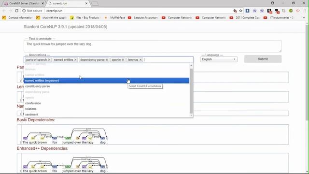Bookmark this page with star icon

pyautogui.click(x=240, y=11)
